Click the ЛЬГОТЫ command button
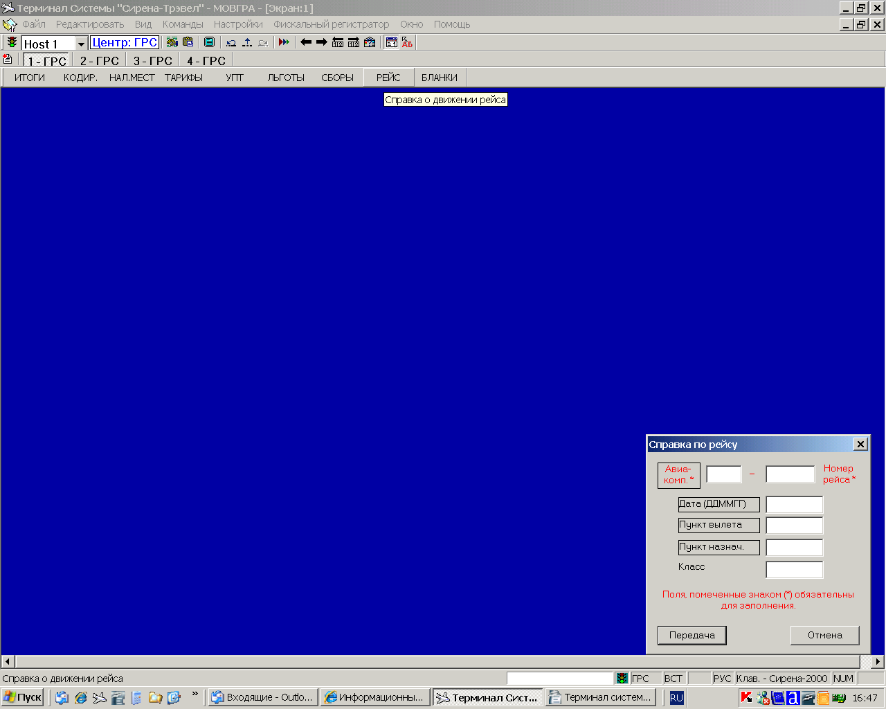This screenshot has width=886, height=709. pos(286,78)
